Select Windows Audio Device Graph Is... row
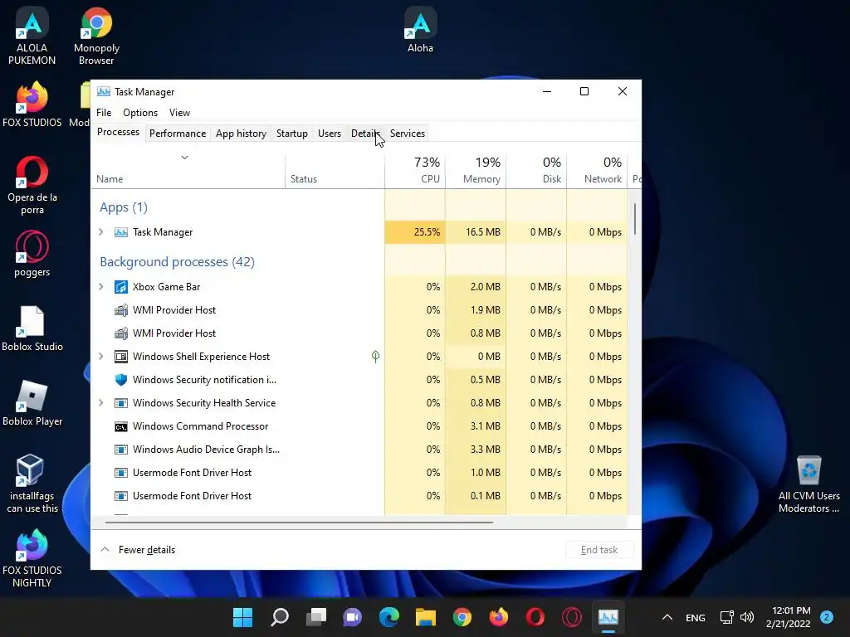This screenshot has width=850, height=637. [359, 449]
